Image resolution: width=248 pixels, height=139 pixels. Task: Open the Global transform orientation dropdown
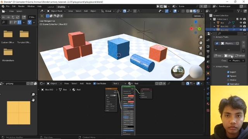tap(108, 11)
